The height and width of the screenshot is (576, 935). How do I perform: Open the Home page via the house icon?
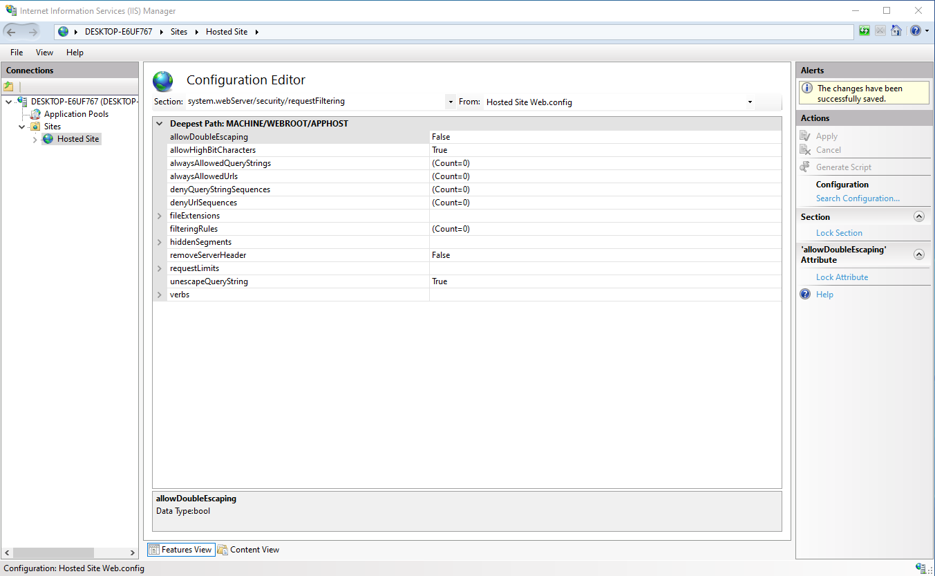pyautogui.click(x=896, y=30)
